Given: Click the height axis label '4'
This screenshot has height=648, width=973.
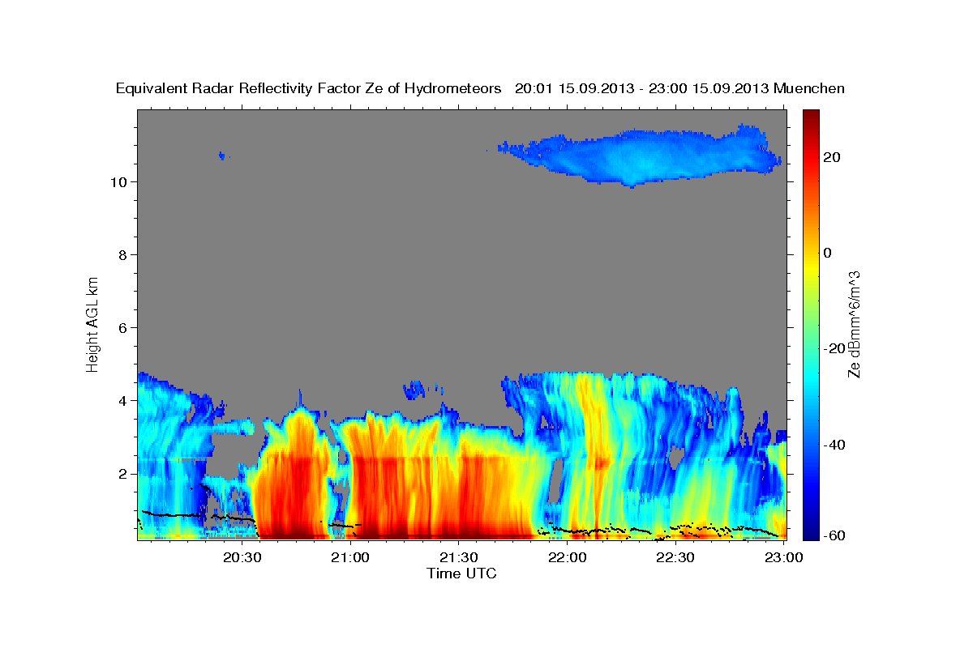Looking at the screenshot, I should [124, 400].
